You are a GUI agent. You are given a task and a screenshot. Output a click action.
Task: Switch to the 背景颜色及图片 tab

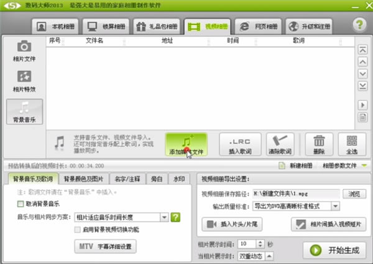pyautogui.click(x=83, y=179)
